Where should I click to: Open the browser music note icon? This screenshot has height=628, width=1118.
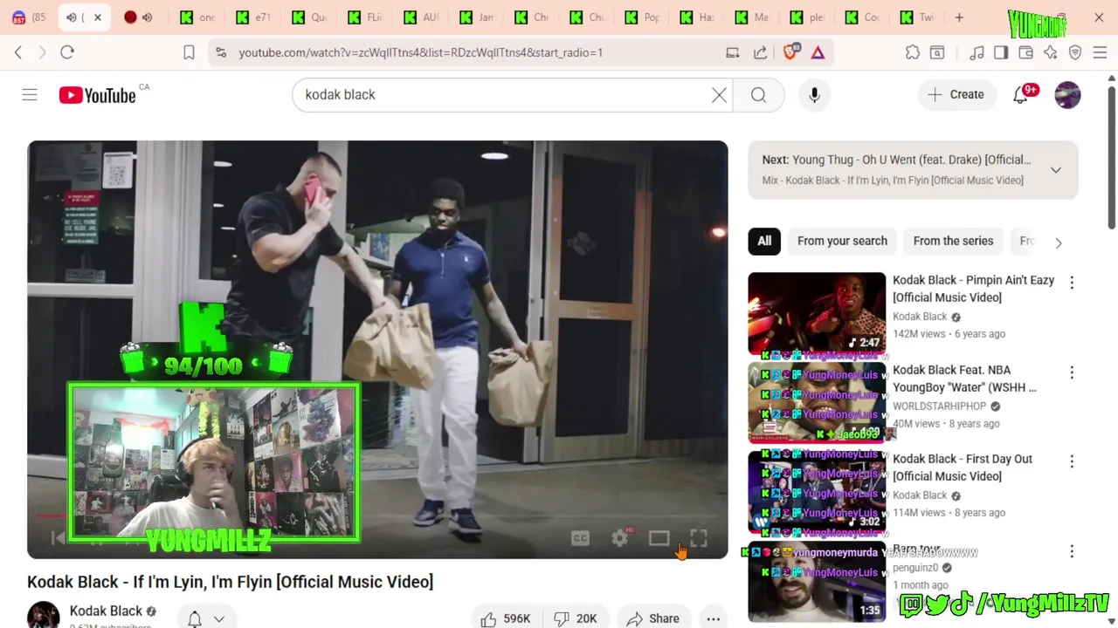pyautogui.click(x=977, y=52)
